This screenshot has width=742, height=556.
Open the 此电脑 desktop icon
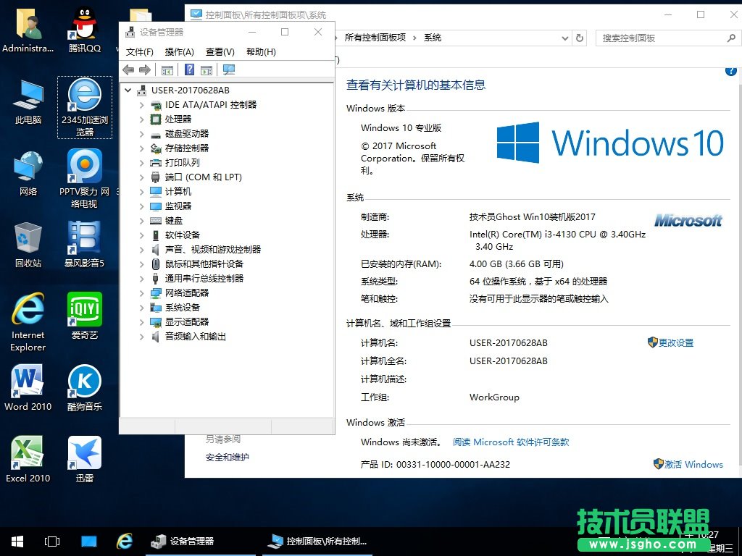(x=28, y=101)
